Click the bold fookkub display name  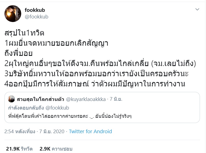(x=35, y=10)
